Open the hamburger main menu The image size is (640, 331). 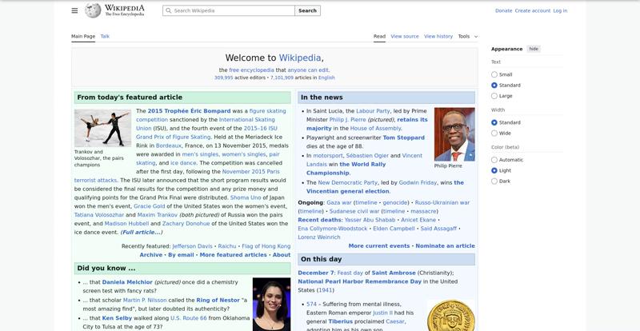pyautogui.click(x=74, y=10)
